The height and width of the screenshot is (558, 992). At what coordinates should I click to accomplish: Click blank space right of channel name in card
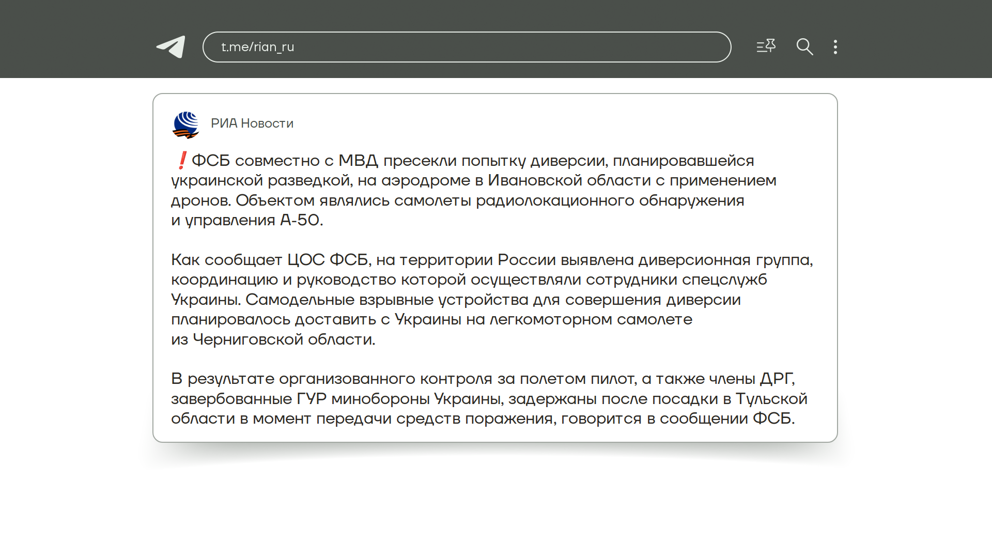568,123
